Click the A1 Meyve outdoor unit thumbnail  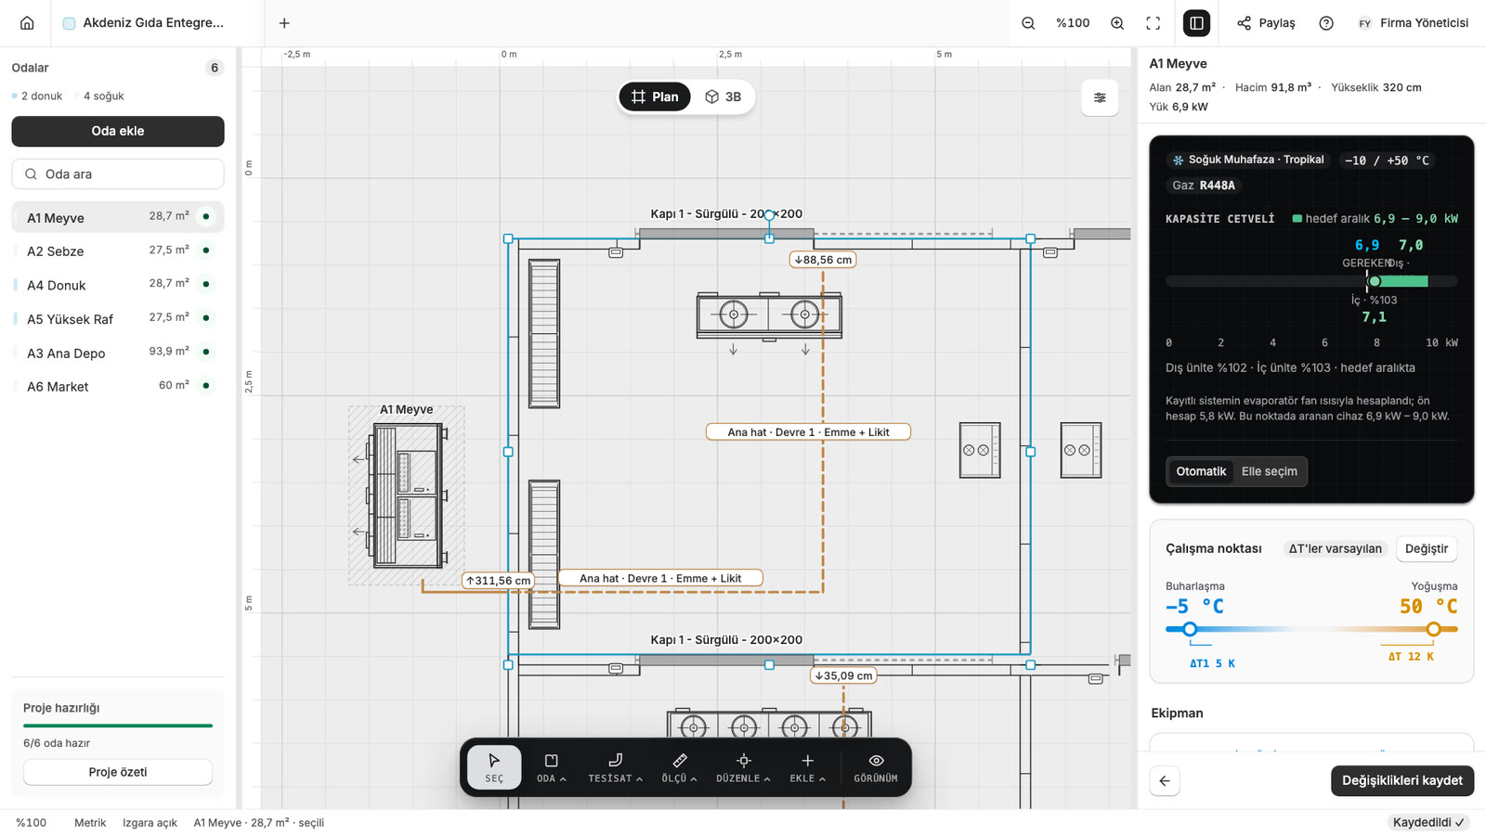[407, 496]
